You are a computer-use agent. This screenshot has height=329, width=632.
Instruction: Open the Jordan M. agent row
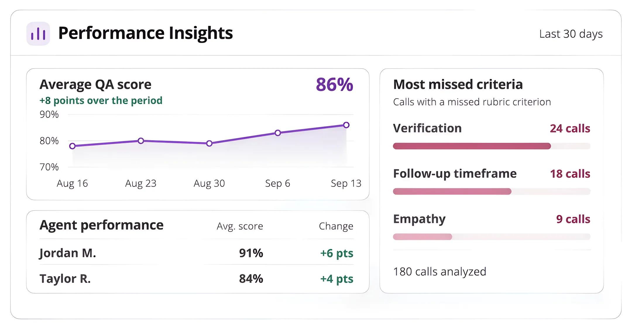coord(197,253)
